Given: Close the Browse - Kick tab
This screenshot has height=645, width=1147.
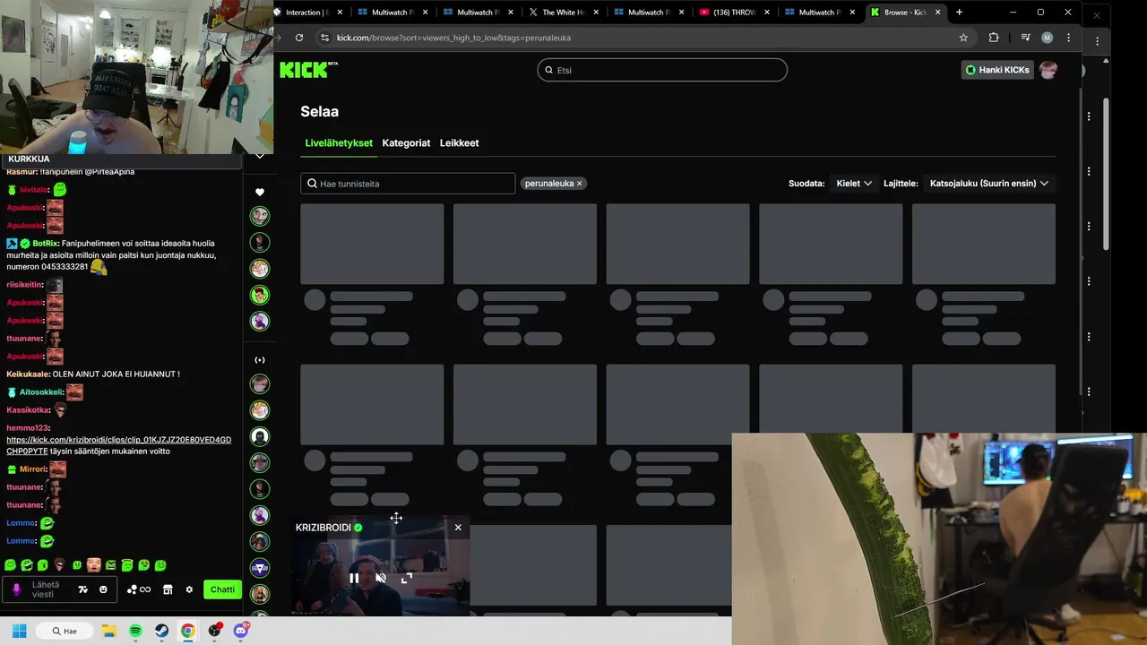Looking at the screenshot, I should click(937, 13).
